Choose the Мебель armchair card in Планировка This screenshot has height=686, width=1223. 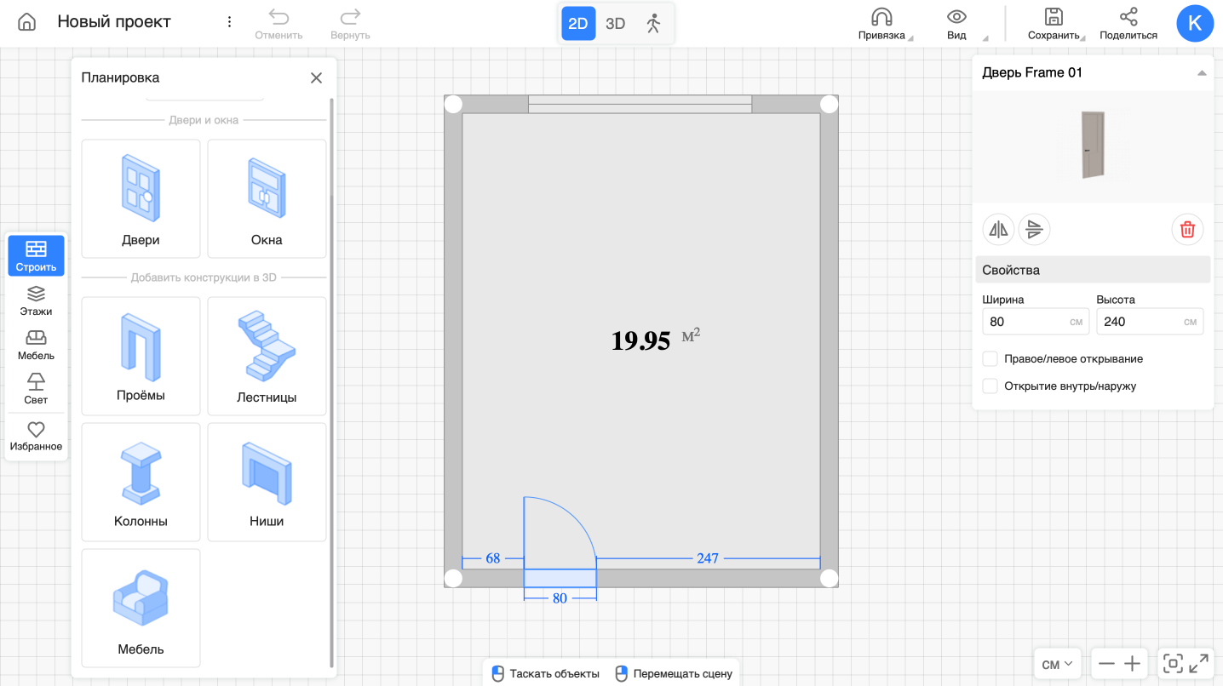pos(141,608)
